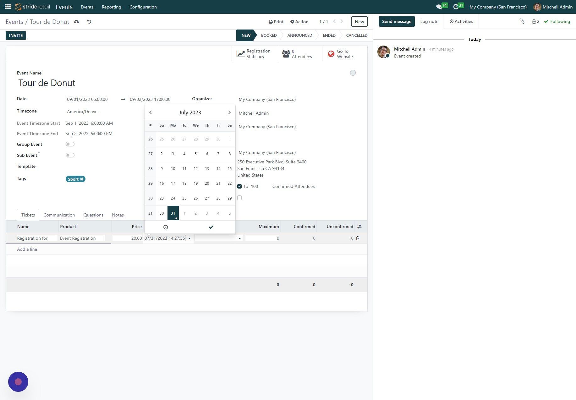Click the start date field 09/01/2023 06:00:00

pyautogui.click(x=87, y=99)
